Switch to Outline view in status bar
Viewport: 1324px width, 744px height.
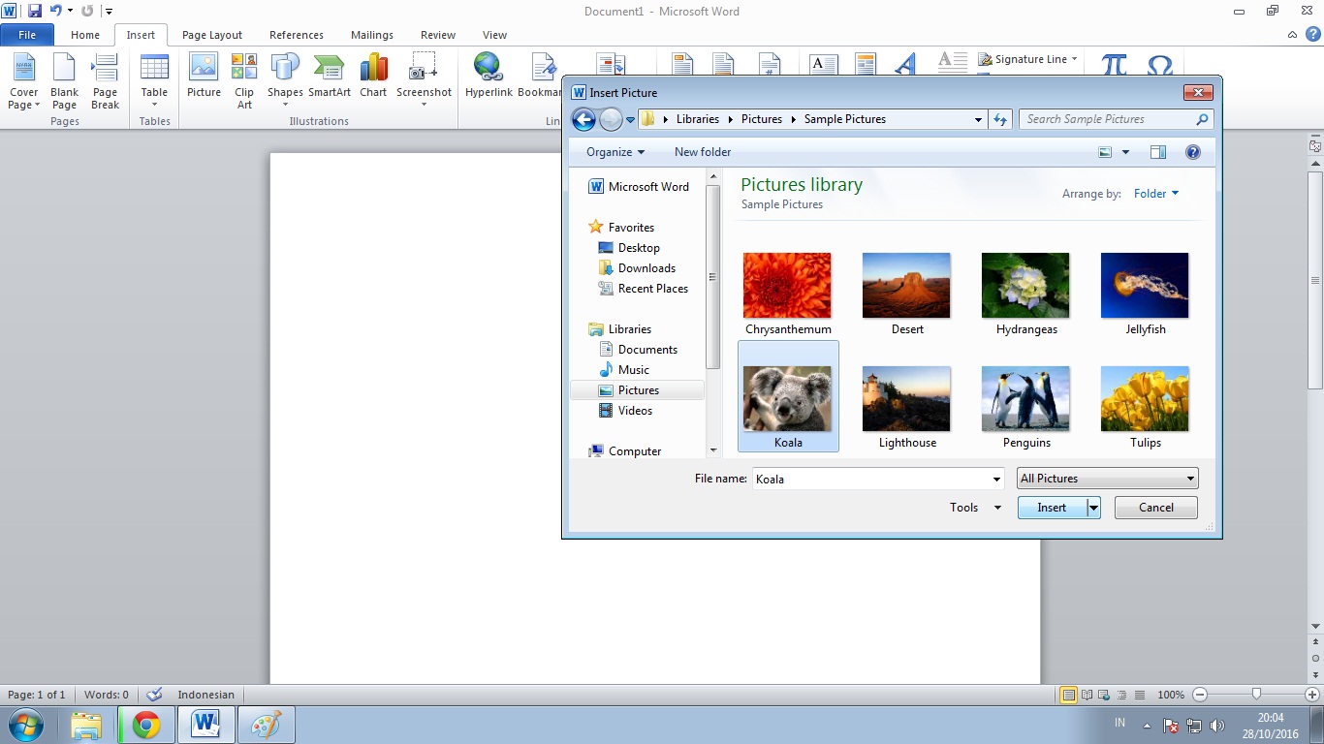(x=1124, y=695)
